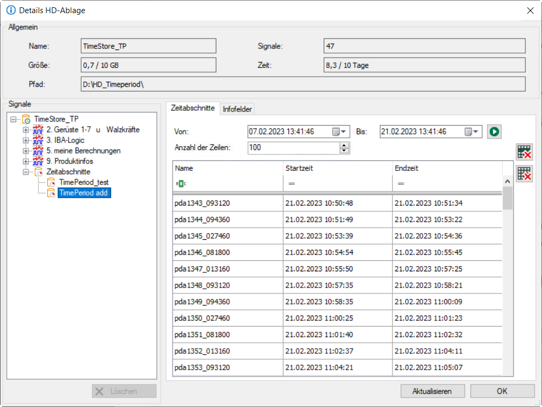Click the Zeitabschnitte folder icon in tree

pos(38,172)
